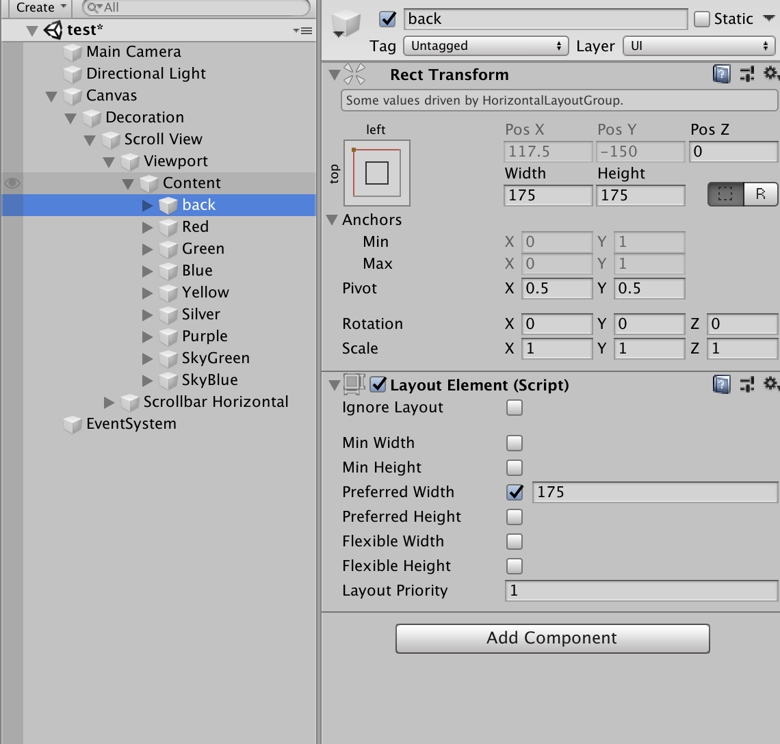Viewport: 780px width, 744px height.
Task: Click the Layout Element script icon
Action: pyautogui.click(x=354, y=384)
